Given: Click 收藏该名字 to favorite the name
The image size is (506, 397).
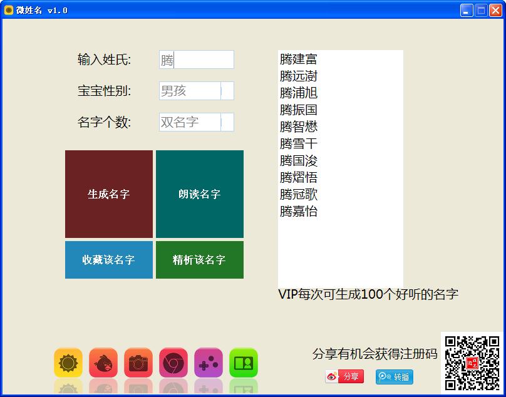Looking at the screenshot, I should point(108,260).
